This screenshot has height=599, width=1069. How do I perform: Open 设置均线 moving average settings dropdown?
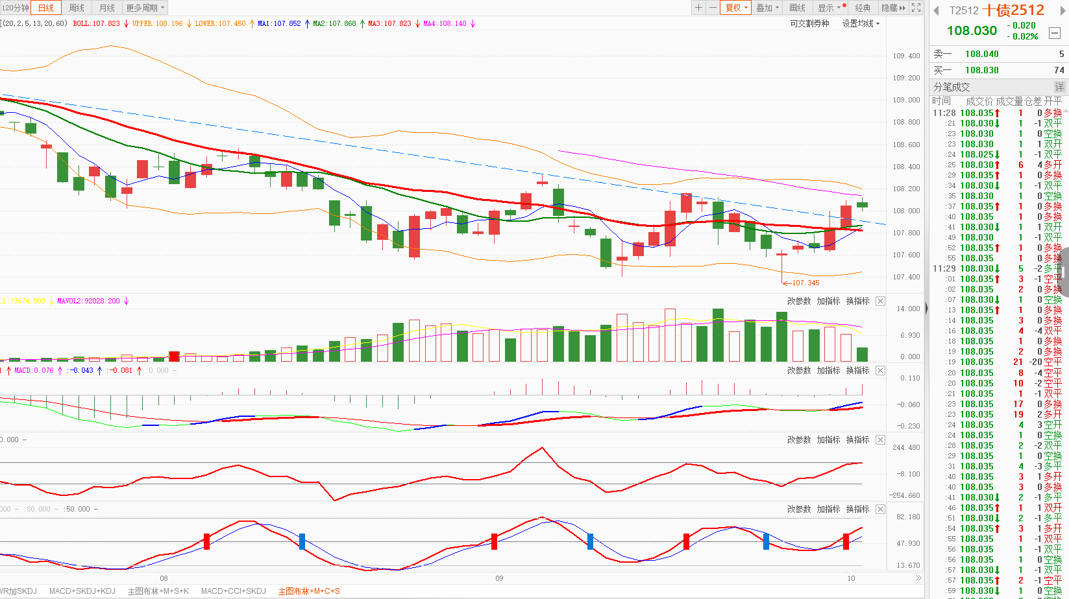861,23
